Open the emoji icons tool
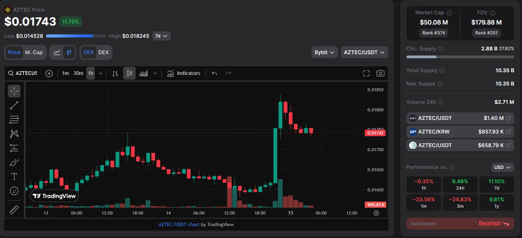 point(14,191)
